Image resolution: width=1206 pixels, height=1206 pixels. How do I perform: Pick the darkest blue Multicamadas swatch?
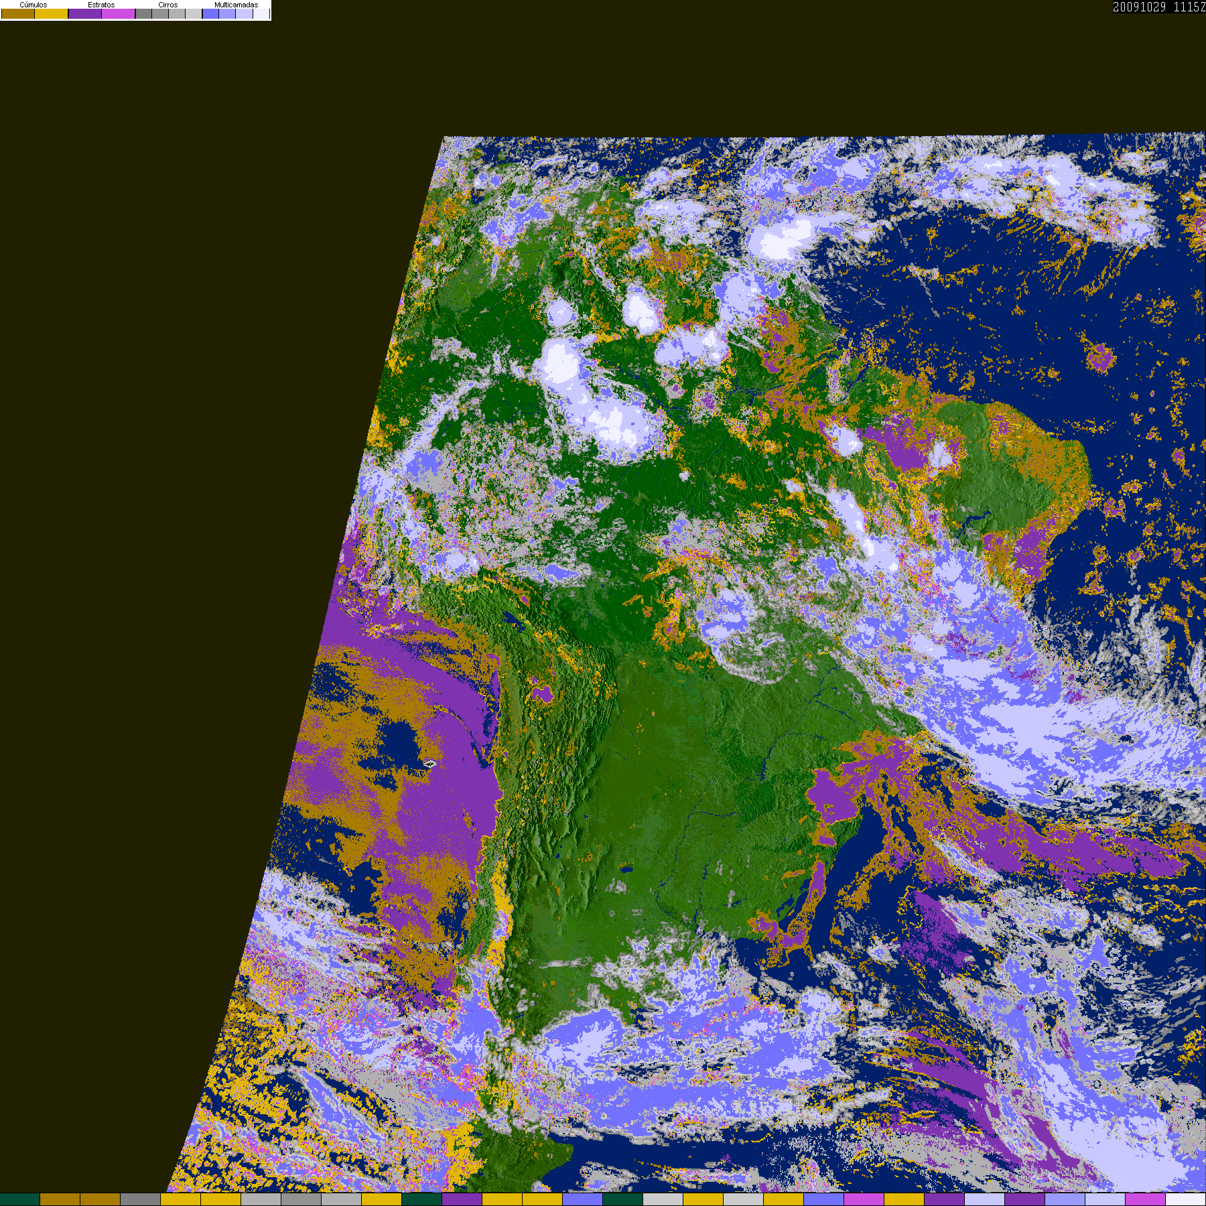tap(211, 14)
